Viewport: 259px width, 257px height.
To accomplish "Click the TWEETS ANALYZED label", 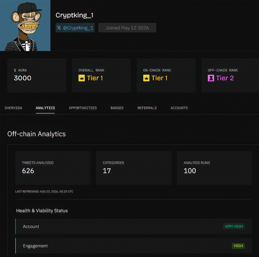I will coord(38,163).
